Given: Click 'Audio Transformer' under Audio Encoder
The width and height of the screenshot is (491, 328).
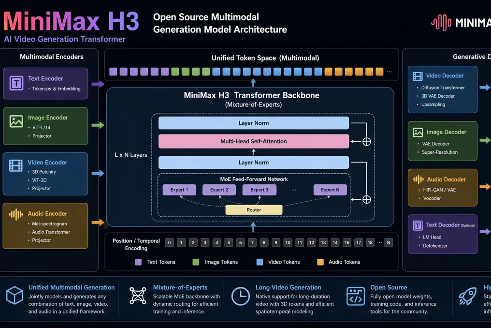Looking at the screenshot, I should [51, 232].
